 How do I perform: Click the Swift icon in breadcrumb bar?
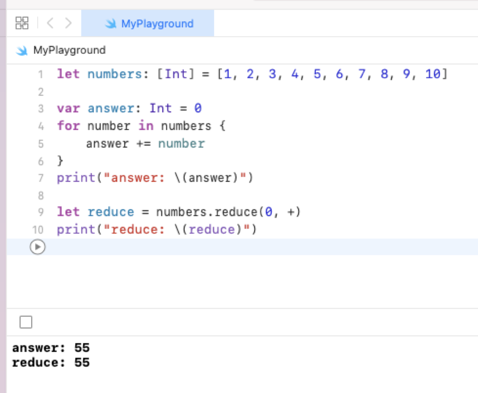click(x=22, y=50)
